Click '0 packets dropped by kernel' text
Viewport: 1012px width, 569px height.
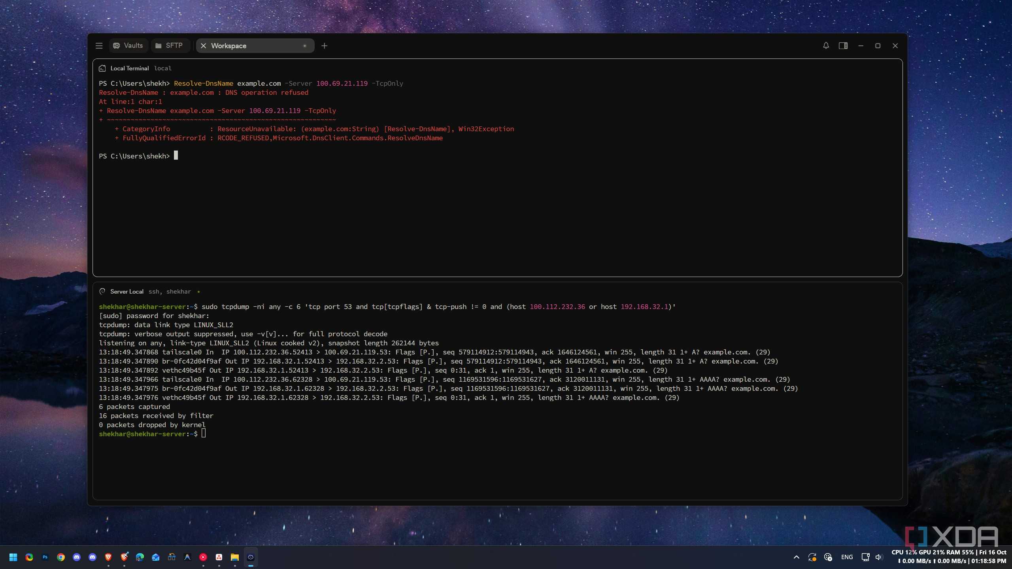(152, 425)
